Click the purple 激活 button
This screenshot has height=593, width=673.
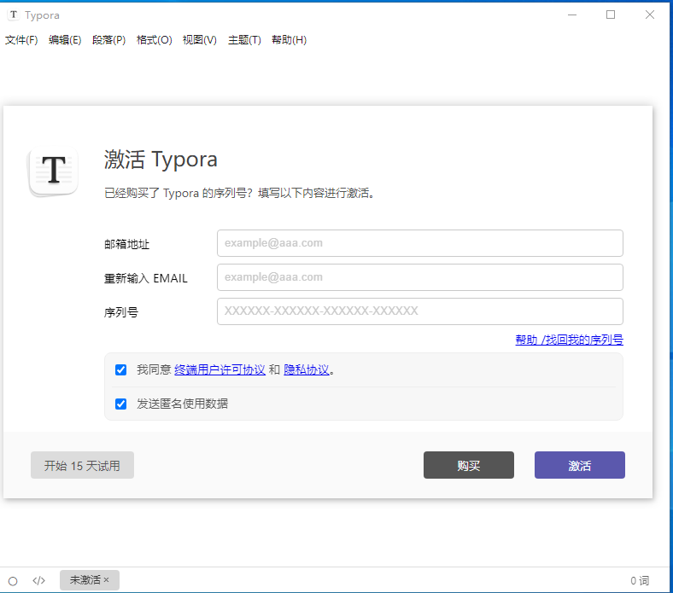579,465
